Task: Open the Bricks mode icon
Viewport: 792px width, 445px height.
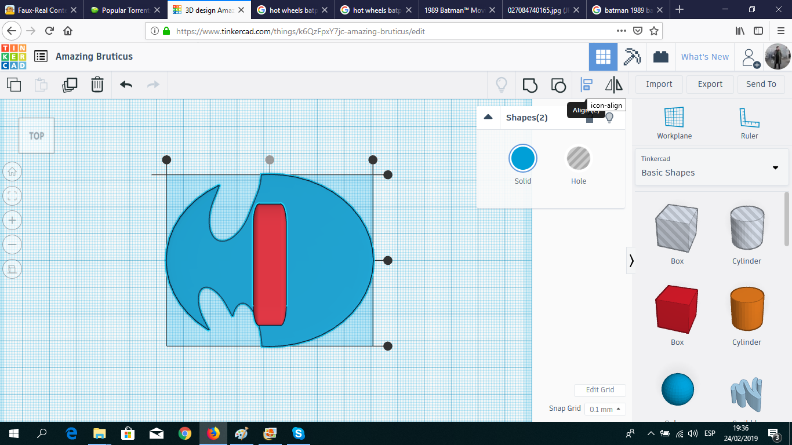Action: coord(660,57)
